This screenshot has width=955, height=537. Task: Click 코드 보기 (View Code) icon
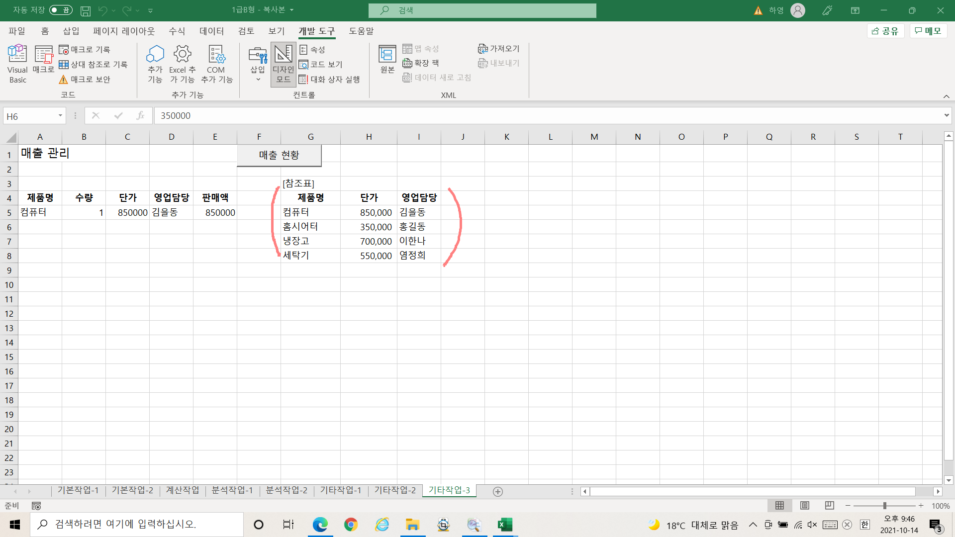321,65
